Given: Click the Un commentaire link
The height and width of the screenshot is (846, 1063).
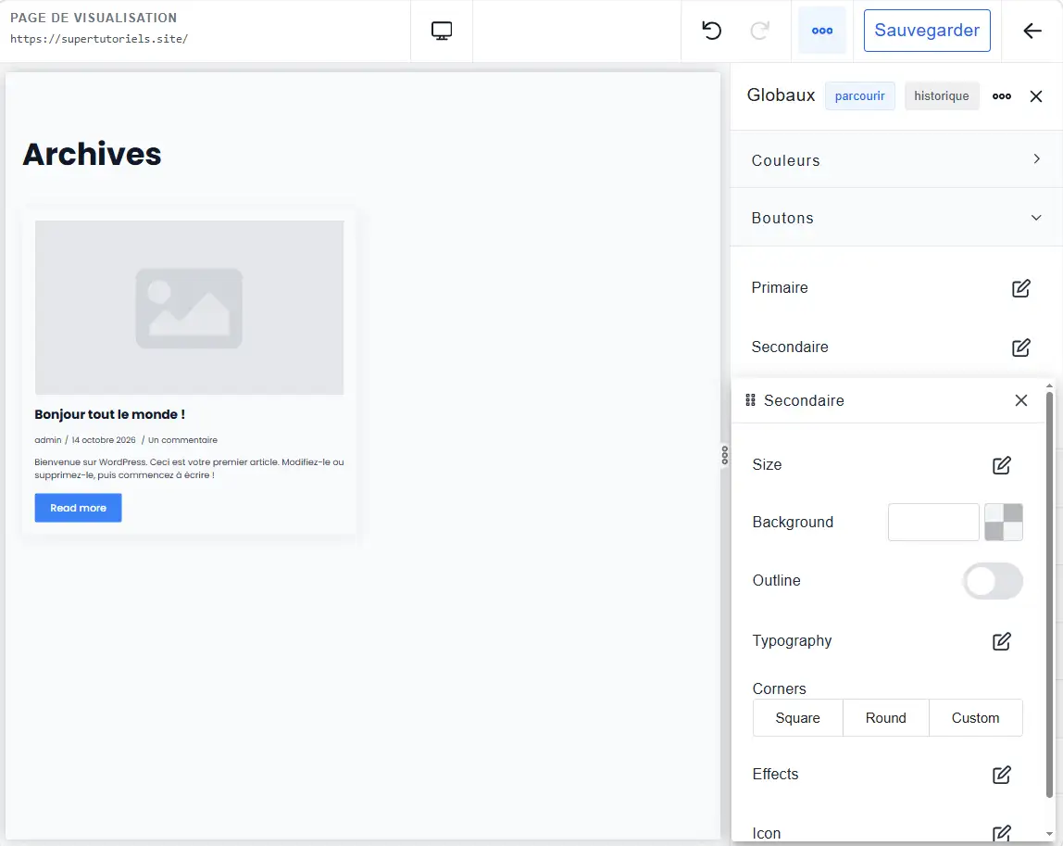Looking at the screenshot, I should pos(183,440).
